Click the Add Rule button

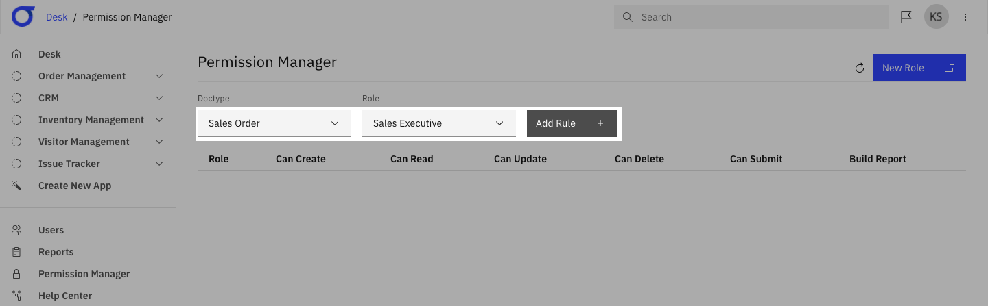click(x=572, y=123)
